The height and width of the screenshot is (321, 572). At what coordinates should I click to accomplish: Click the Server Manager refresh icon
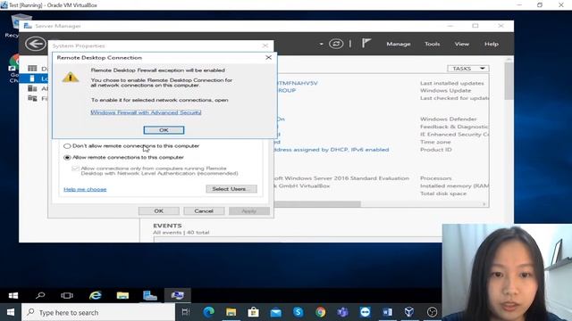[x=336, y=44]
